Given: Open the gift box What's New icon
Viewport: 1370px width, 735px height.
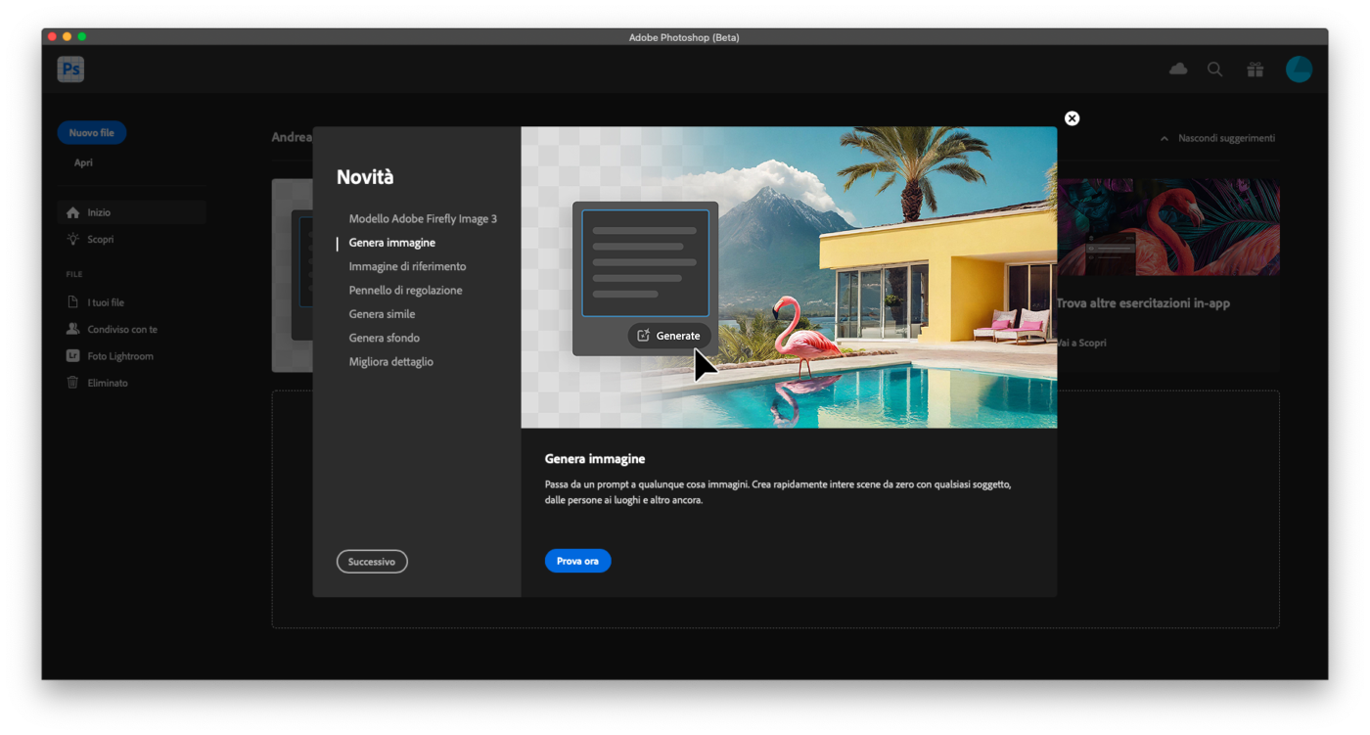Looking at the screenshot, I should pyautogui.click(x=1255, y=69).
